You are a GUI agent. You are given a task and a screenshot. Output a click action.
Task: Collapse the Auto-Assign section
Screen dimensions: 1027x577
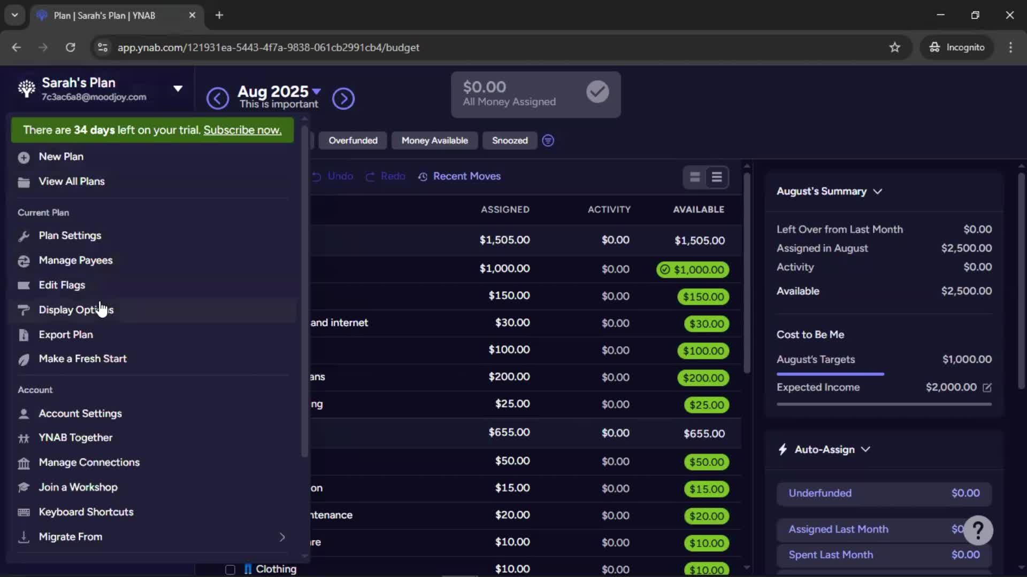pos(865,449)
